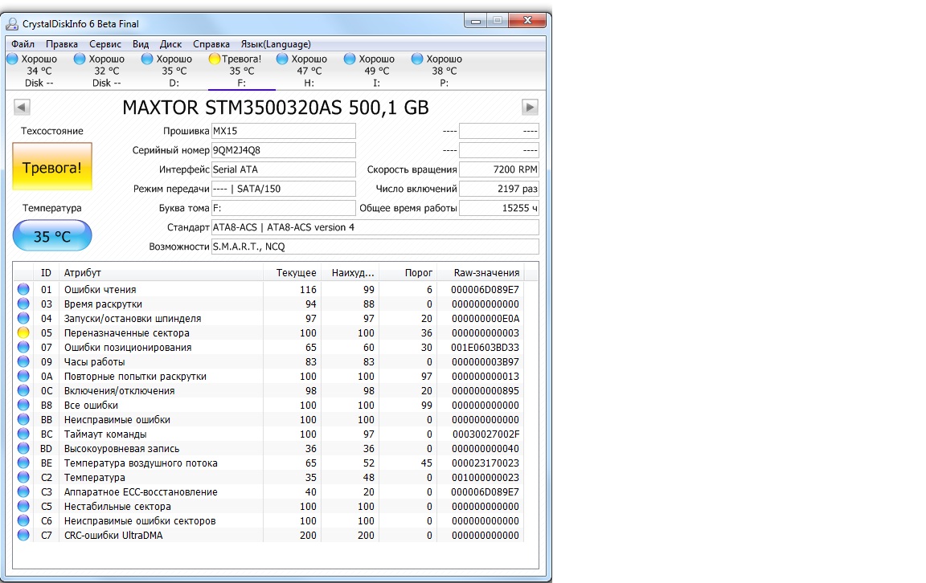The height and width of the screenshot is (583, 926).
Task: Click the status dot for Ошибки позиционирования
Action: [23, 347]
